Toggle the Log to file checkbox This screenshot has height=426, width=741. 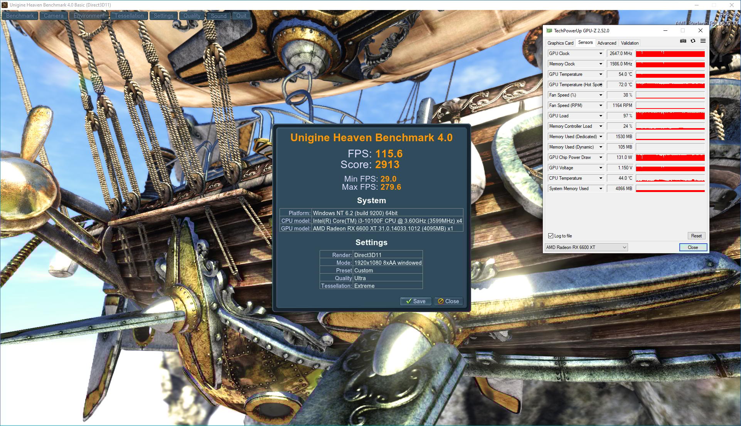[x=551, y=236]
